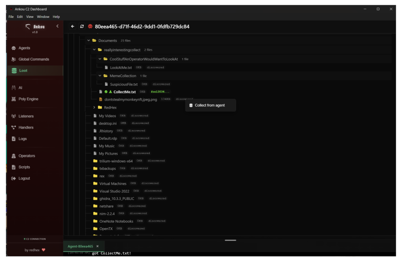Go back using the arrow button
The height and width of the screenshot is (262, 401).
[x=73, y=26]
